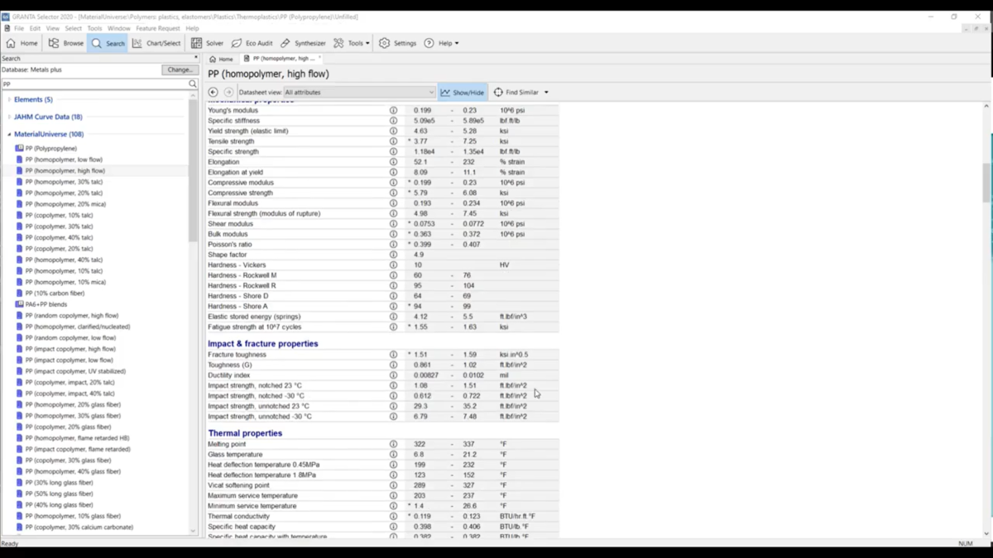The width and height of the screenshot is (993, 558).
Task: Launch the Solver tool
Action: coord(207,43)
